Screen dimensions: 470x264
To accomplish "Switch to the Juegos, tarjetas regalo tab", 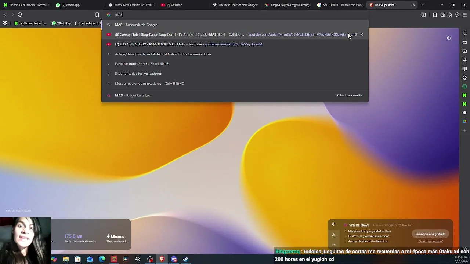I will [288, 5].
